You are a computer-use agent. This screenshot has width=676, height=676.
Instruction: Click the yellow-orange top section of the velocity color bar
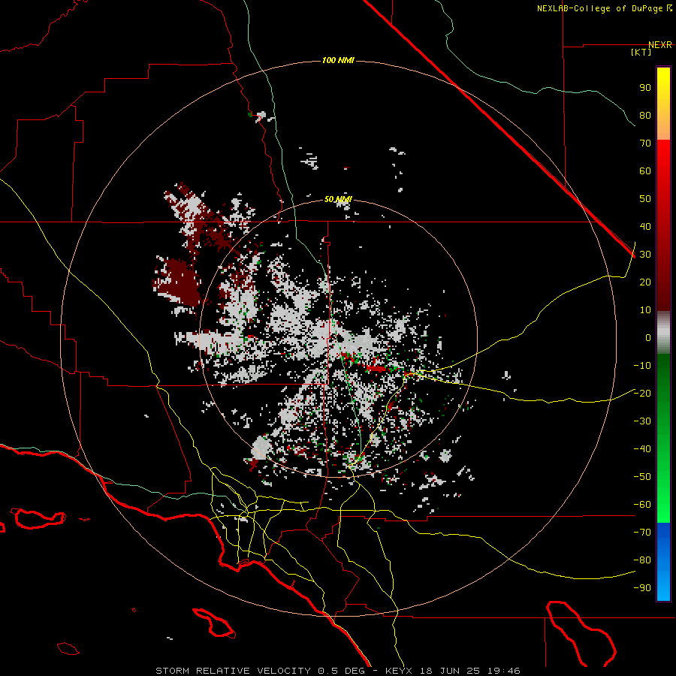point(663,104)
